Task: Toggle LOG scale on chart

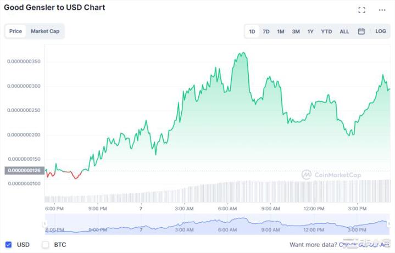Action: (x=381, y=31)
